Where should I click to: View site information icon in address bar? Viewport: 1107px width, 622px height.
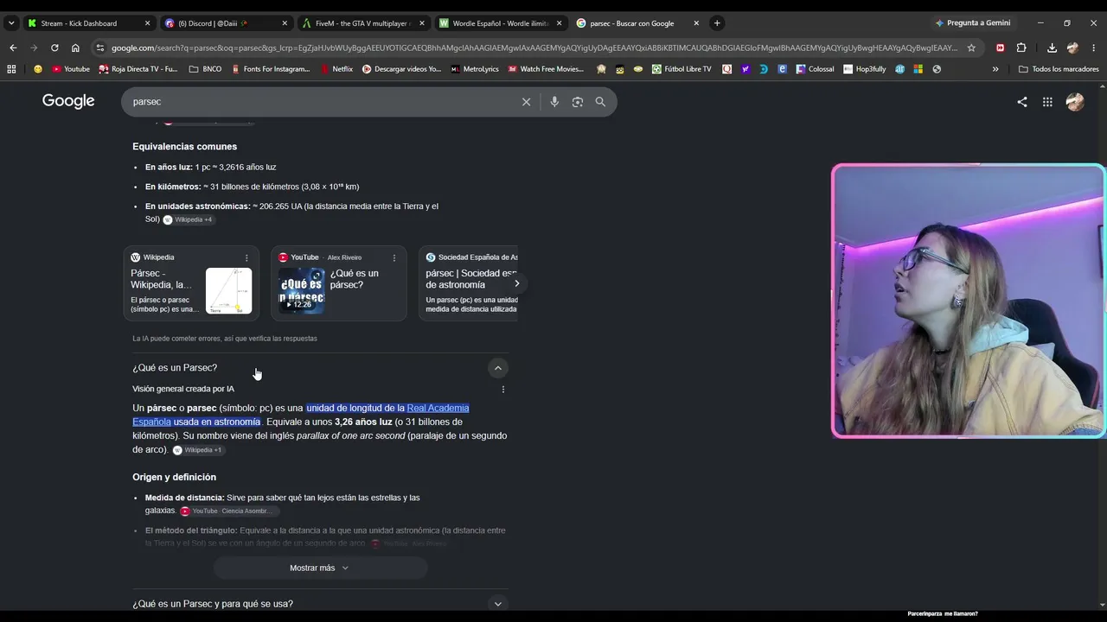click(100, 48)
